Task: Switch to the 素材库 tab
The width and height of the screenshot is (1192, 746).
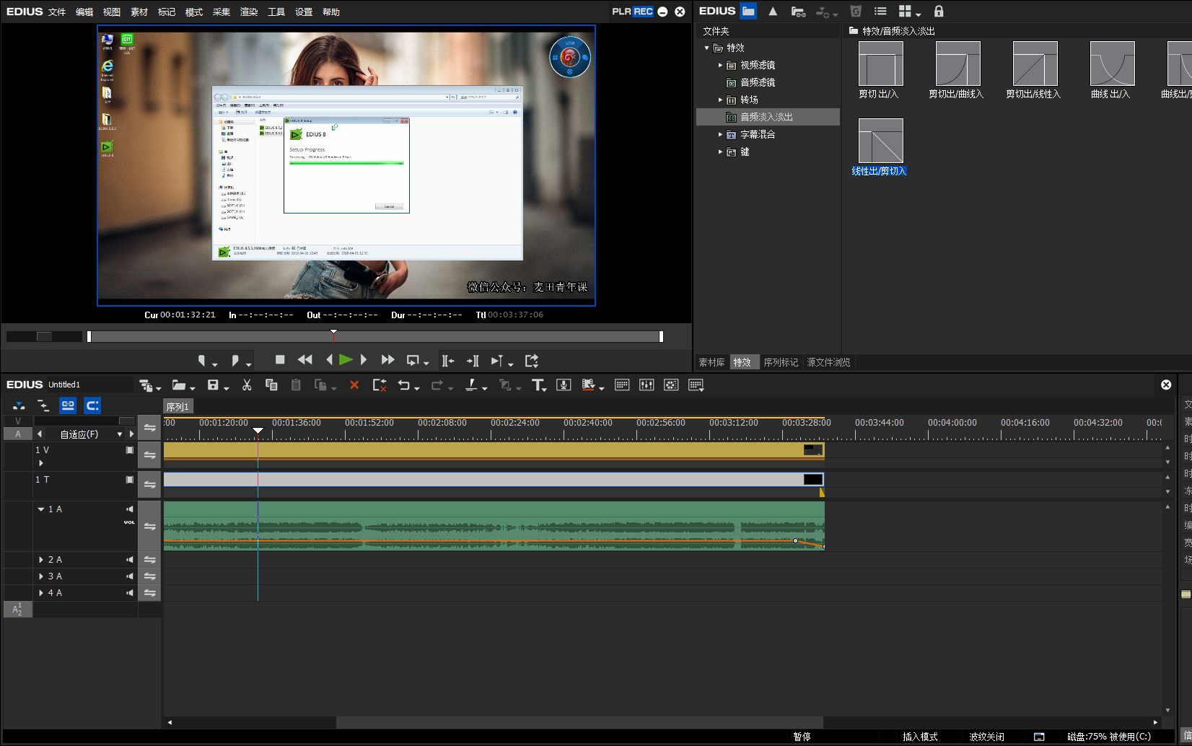Action: point(711,362)
